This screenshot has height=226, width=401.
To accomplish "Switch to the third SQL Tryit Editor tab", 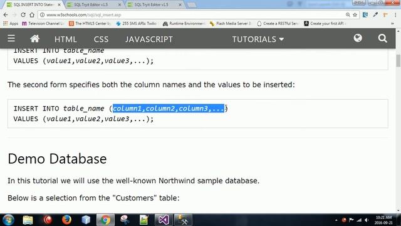I will 154,4.
